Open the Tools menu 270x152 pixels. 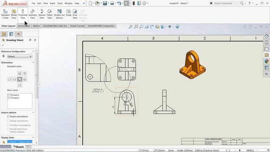pos(60,3)
